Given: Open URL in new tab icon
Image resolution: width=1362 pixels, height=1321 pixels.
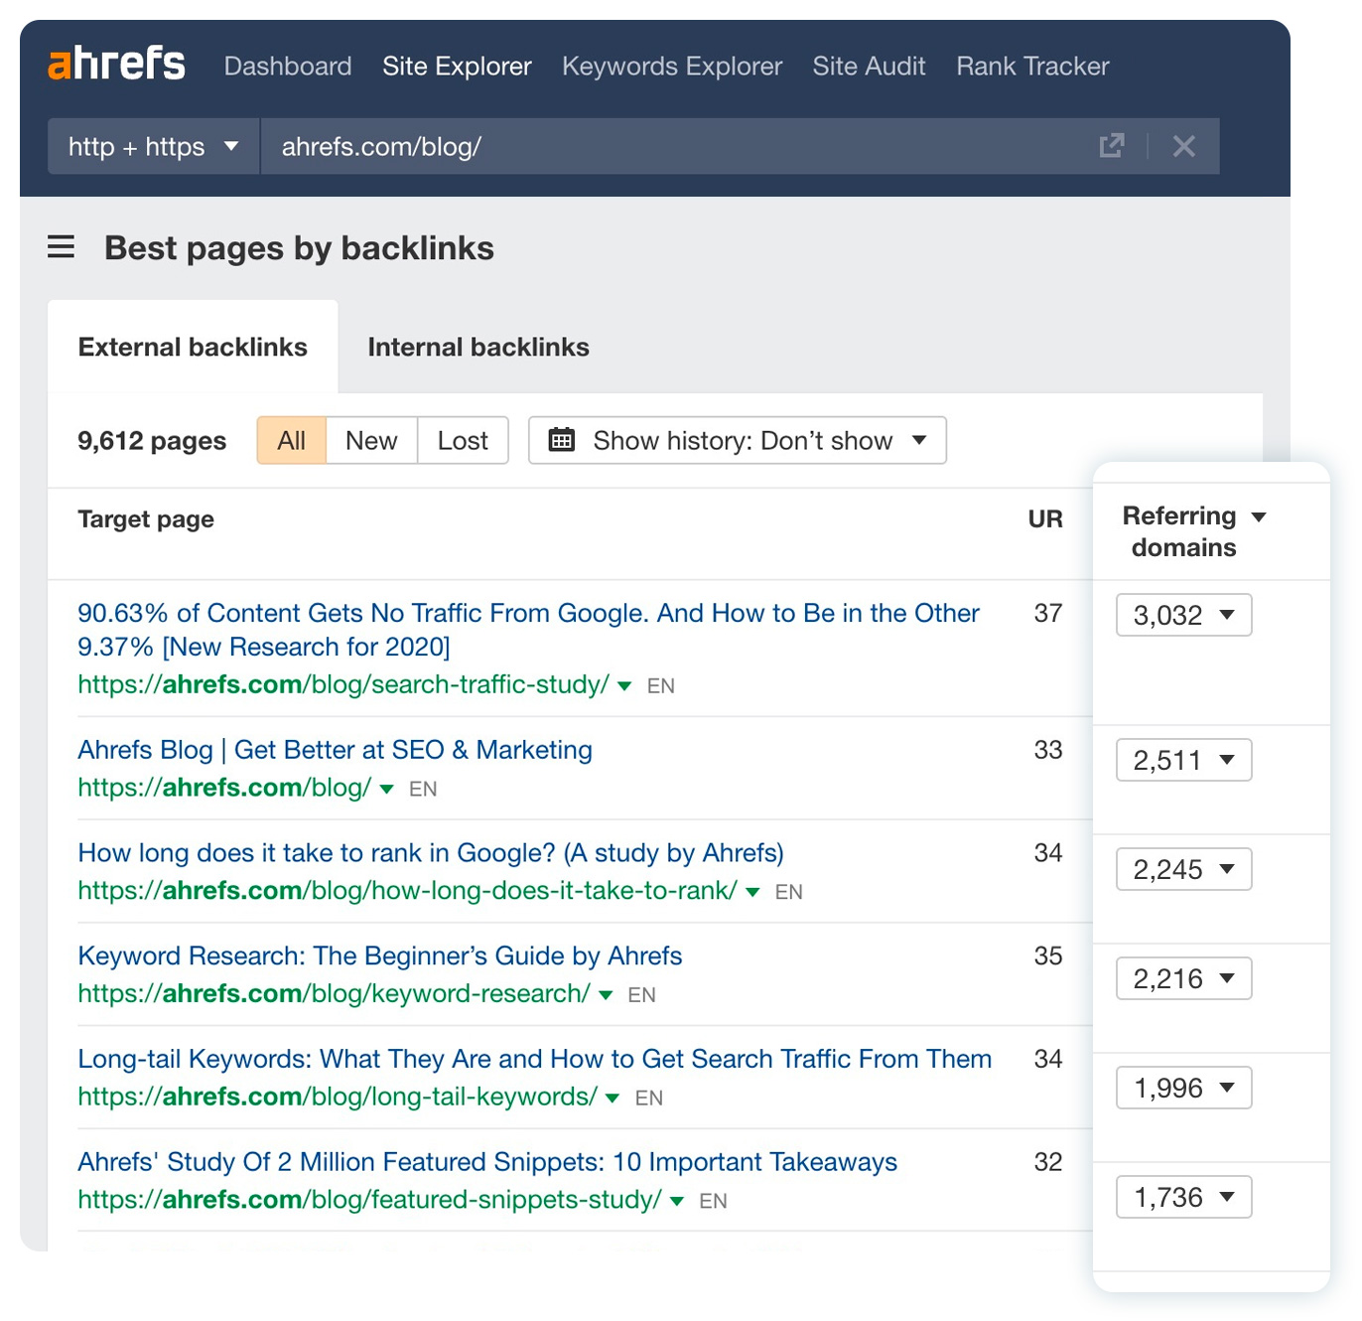Looking at the screenshot, I should click(1112, 146).
